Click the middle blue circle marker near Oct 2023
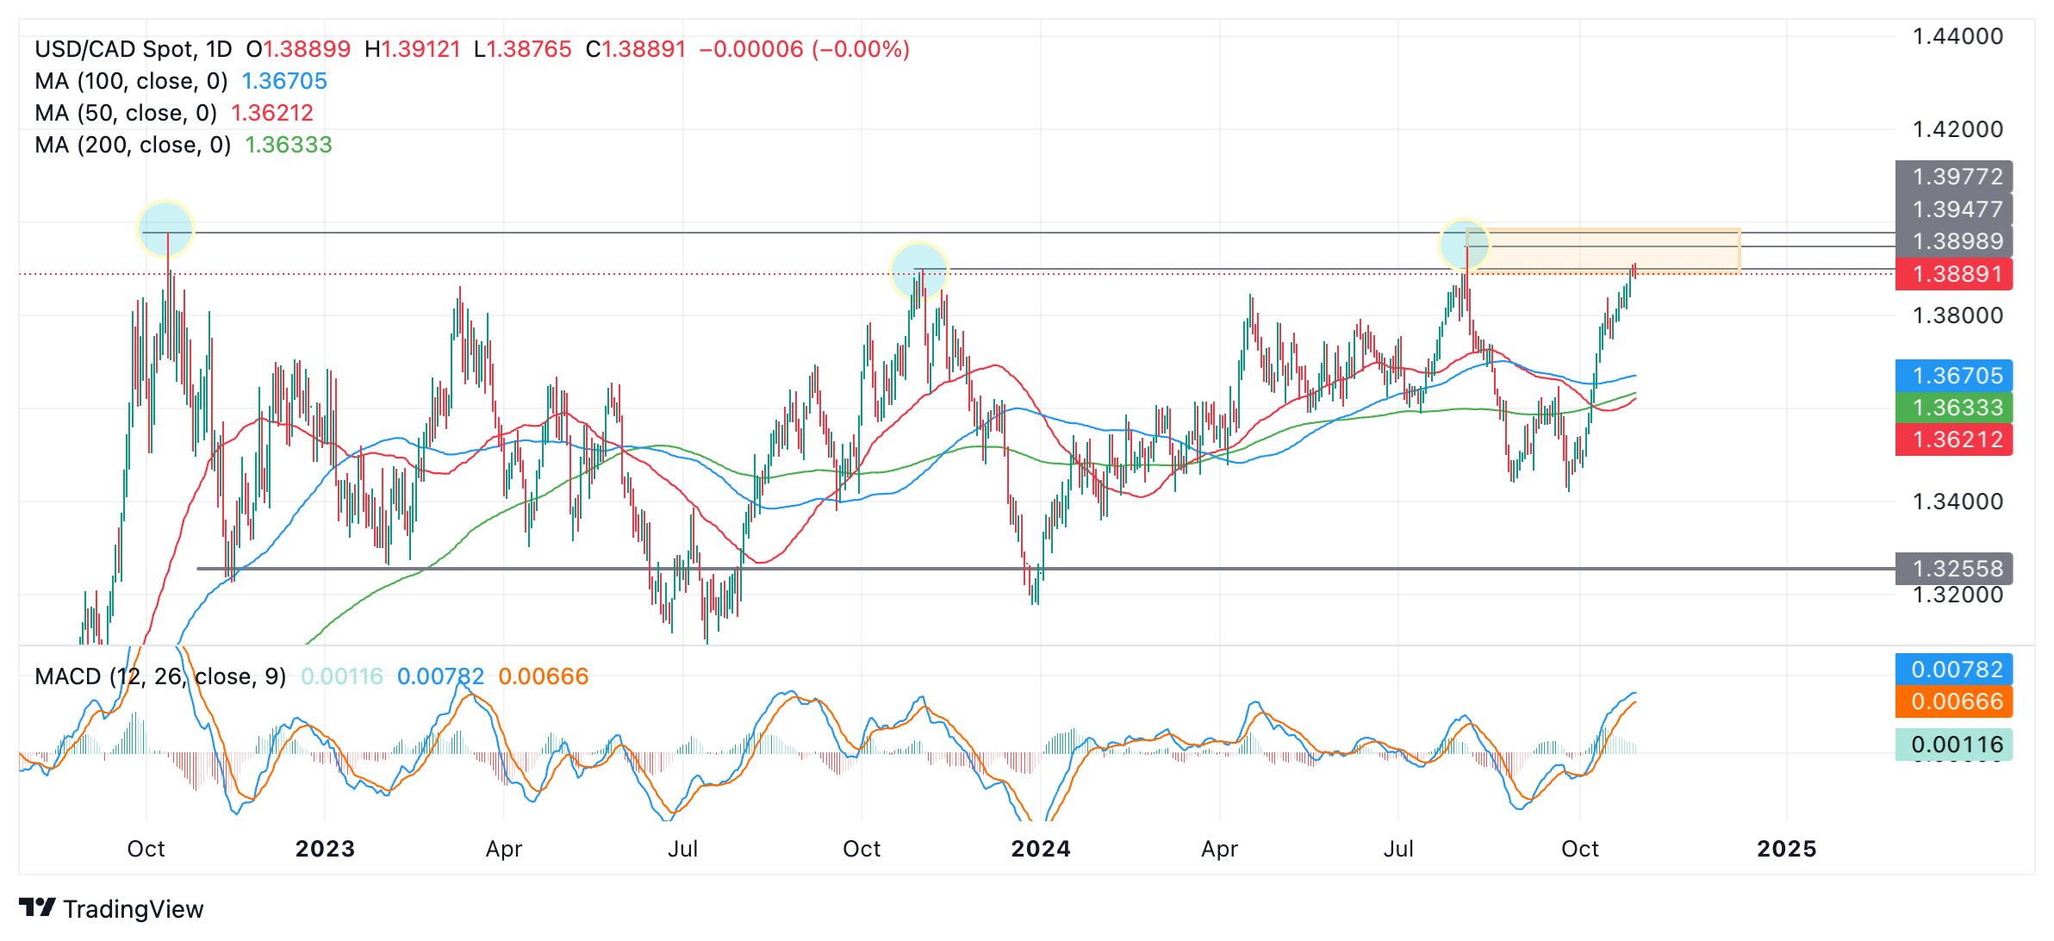Screen dimensions: 2054x941 click(x=918, y=271)
